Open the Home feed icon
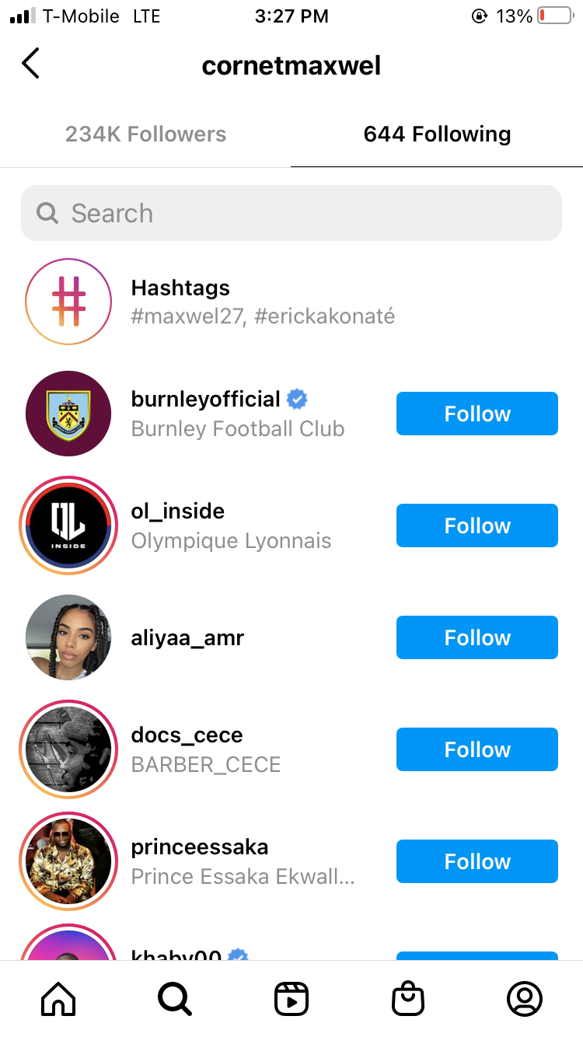Image resolution: width=583 pixels, height=1037 pixels. (58, 998)
